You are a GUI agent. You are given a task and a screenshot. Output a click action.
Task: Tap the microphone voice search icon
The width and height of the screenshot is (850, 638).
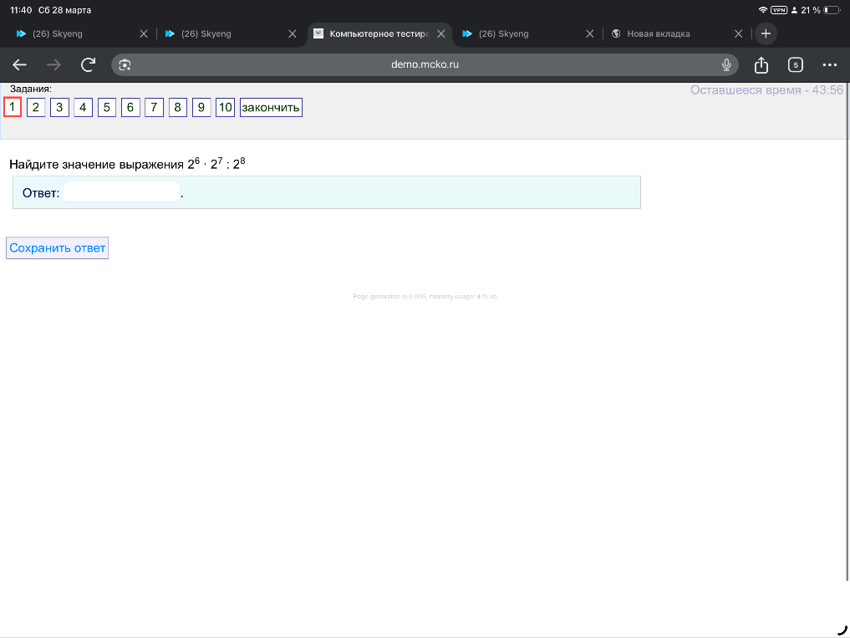click(x=726, y=65)
